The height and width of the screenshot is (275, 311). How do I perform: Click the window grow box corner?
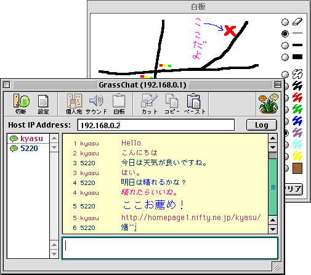click(277, 267)
